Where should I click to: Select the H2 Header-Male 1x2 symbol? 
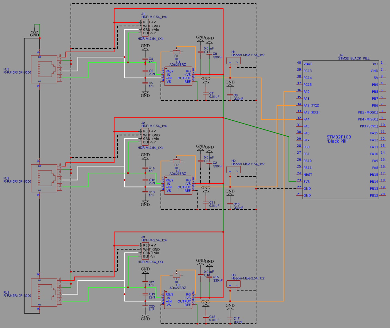pyautogui.click(x=233, y=170)
